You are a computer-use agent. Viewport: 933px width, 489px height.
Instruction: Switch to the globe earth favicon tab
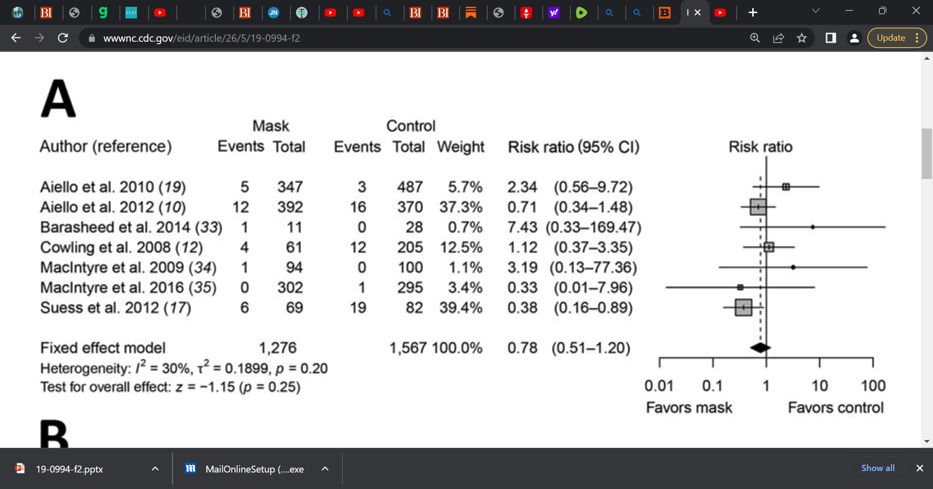pyautogui.click(x=17, y=13)
